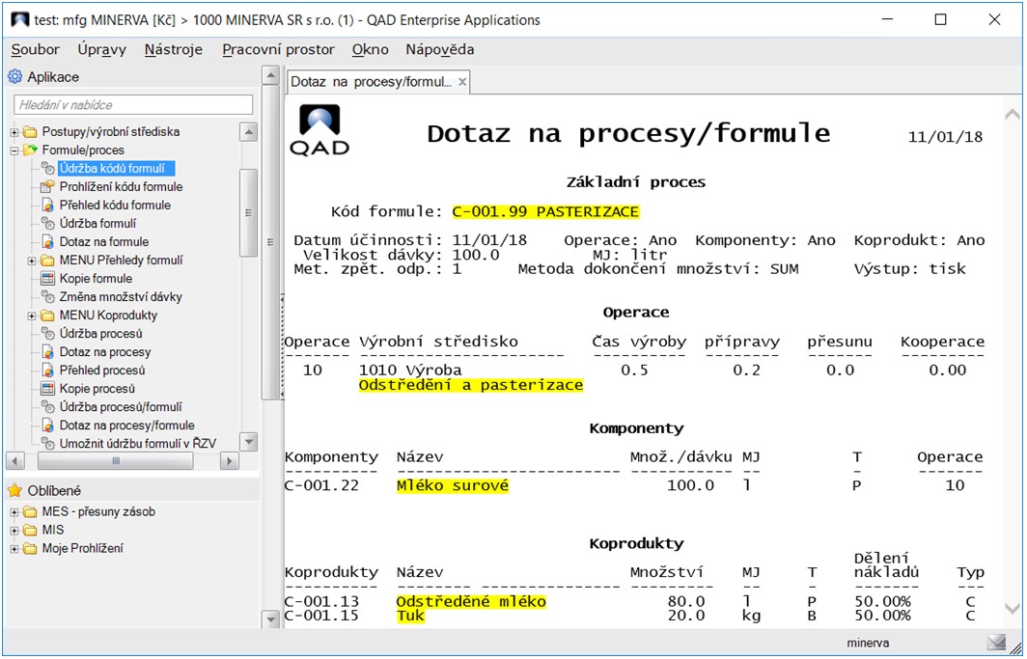Click the MENU Koprodukty folder icon
1027x659 pixels.
click(x=48, y=315)
